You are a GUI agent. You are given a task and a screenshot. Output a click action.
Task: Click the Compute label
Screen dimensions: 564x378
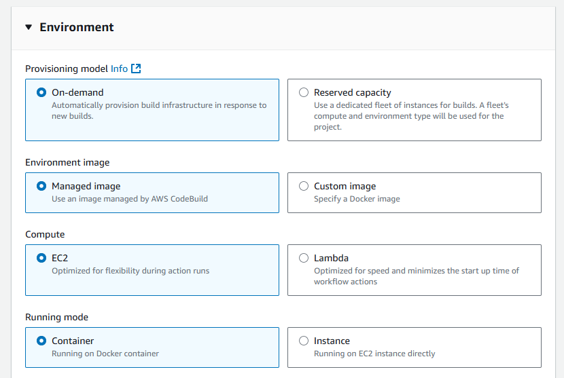tap(45, 234)
